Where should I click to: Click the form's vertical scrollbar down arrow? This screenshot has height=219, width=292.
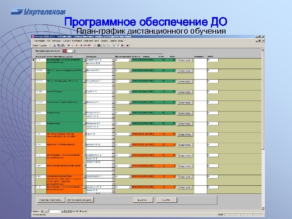click(x=263, y=208)
